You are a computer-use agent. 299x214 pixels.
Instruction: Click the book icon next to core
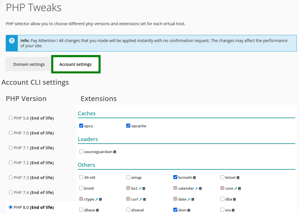239,189
